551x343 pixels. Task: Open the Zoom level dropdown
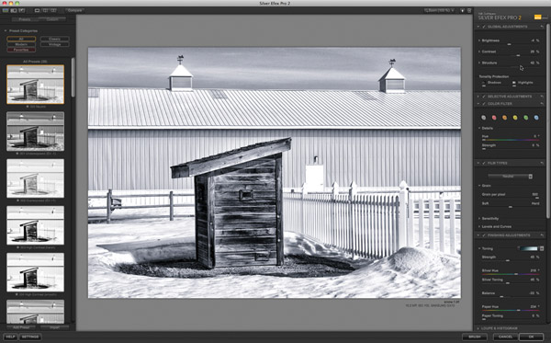(x=440, y=10)
